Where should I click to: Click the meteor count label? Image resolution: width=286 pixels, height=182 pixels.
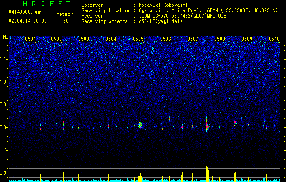click(65, 14)
